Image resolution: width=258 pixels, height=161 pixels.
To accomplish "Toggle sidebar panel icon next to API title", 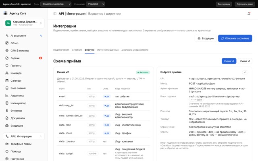I will click(x=55, y=14).
